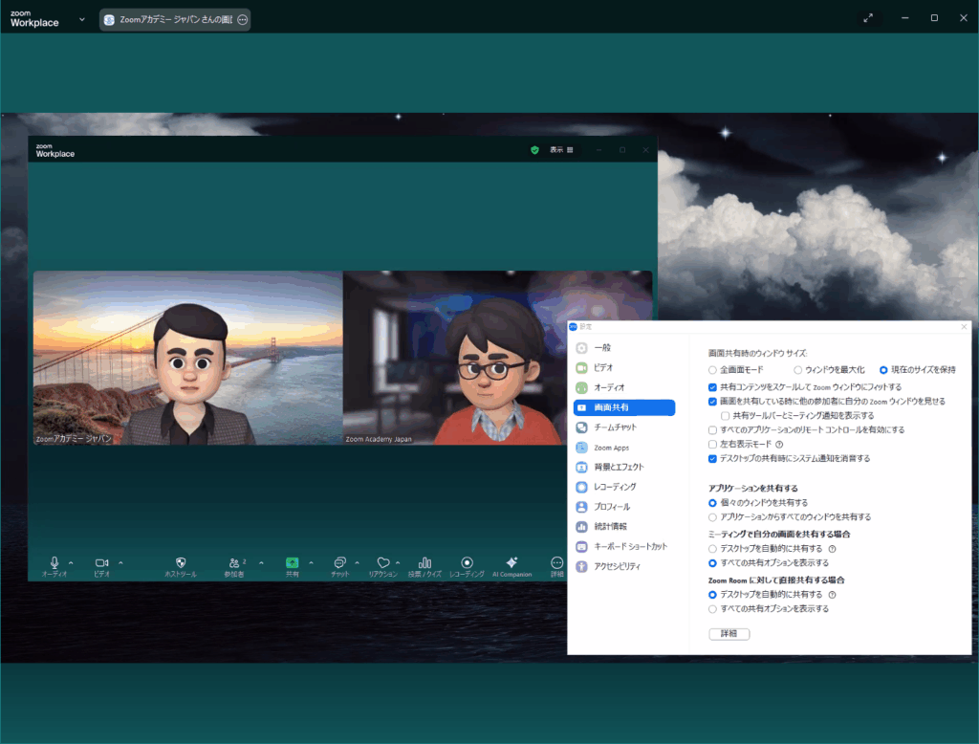Viewport: 979px width, 744px height.
Task: Switch to 背景とエフェクト settings
Action: tap(619, 468)
